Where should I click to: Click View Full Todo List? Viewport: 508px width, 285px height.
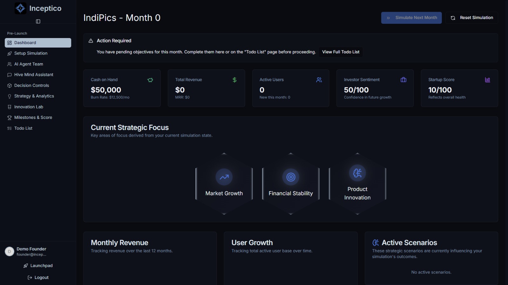pyautogui.click(x=341, y=52)
